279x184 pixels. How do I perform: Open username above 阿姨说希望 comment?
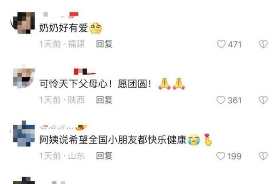coord(63,127)
